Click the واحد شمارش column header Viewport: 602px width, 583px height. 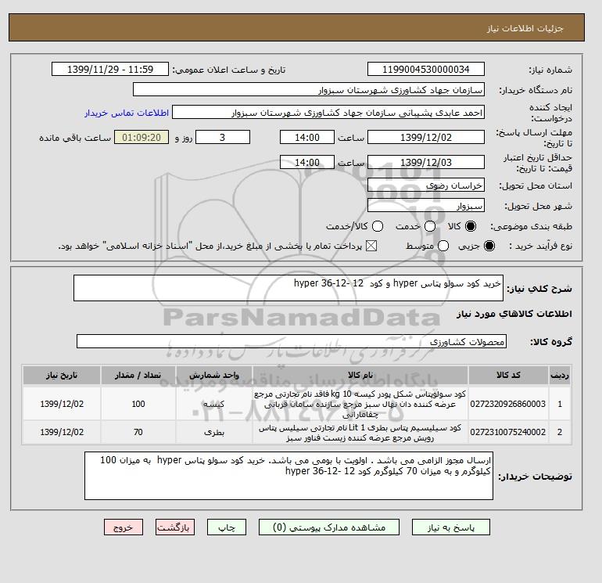[214, 376]
